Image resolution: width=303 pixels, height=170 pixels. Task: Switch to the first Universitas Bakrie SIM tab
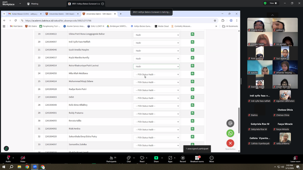pos(62,14)
